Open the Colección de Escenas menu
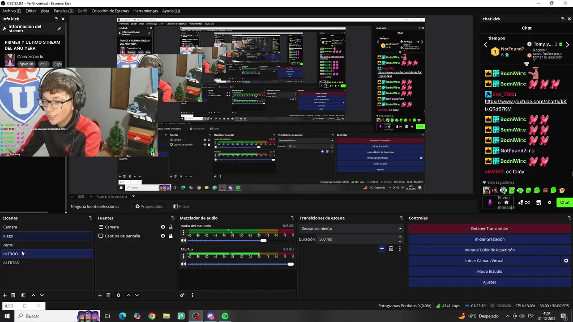The width and height of the screenshot is (573, 322). click(110, 11)
